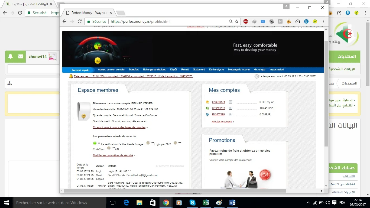370x208 pixels.
Task: Click the blue euro icon for the E13507285 account
Action: [207, 115]
